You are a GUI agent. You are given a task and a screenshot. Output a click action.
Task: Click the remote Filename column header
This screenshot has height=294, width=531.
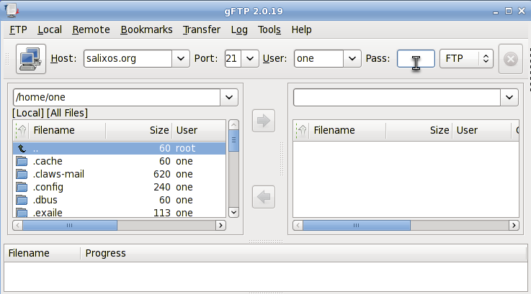pyautogui.click(x=348, y=130)
